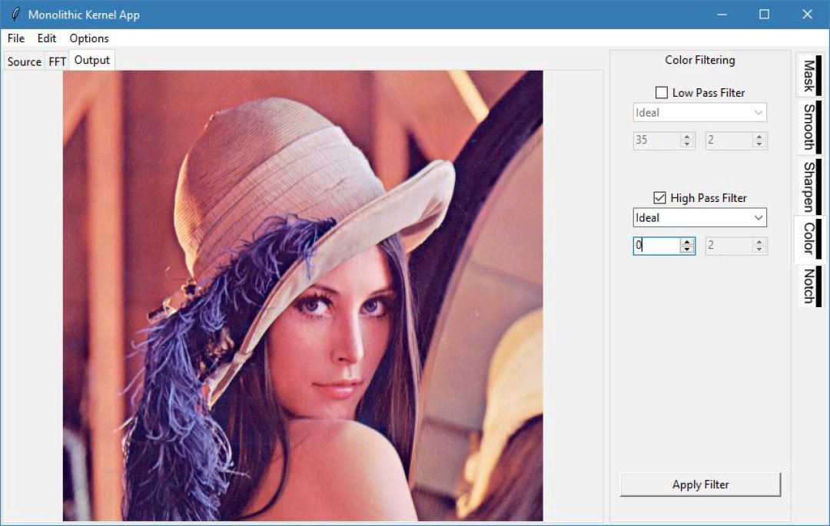
Task: Select the Color side tab
Action: pyautogui.click(x=808, y=238)
